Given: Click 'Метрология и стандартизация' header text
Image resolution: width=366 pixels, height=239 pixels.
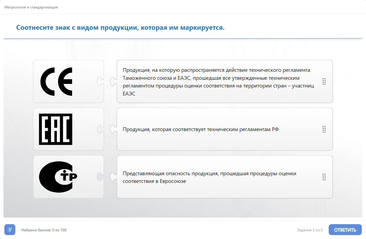Looking at the screenshot, I should click(x=31, y=7).
